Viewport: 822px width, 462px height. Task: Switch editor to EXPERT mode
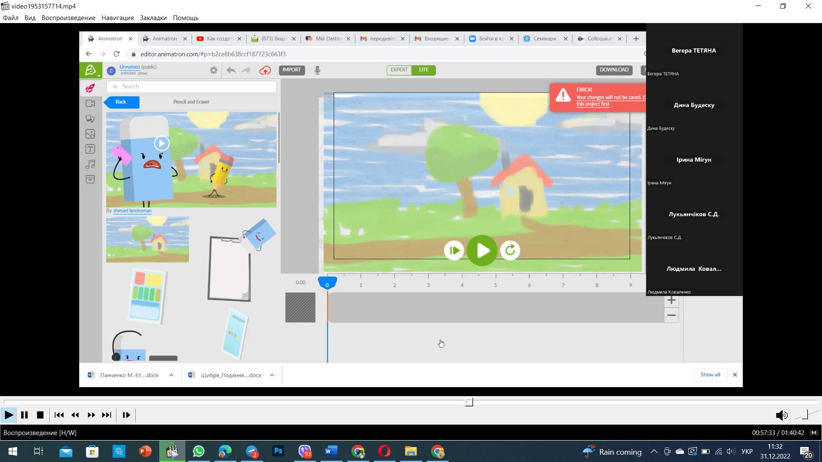pos(399,70)
